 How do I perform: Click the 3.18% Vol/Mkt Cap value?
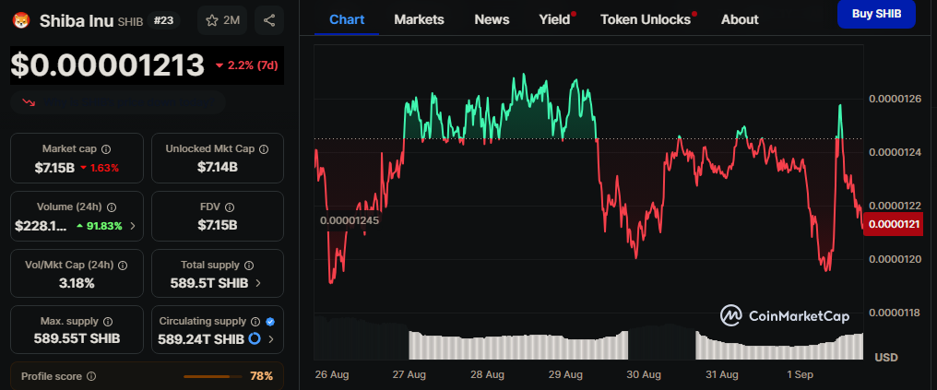[77, 283]
